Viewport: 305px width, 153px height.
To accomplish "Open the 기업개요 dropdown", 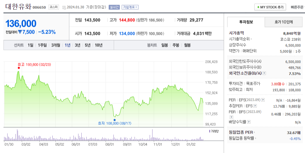I will coord(130,7).
